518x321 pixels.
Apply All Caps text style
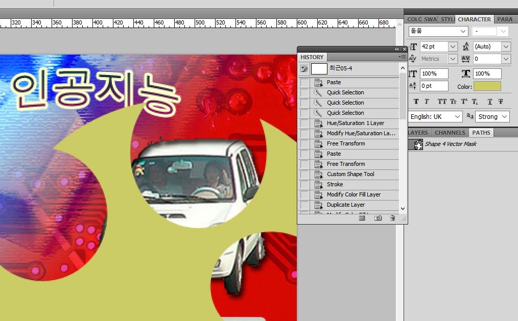tap(442, 102)
